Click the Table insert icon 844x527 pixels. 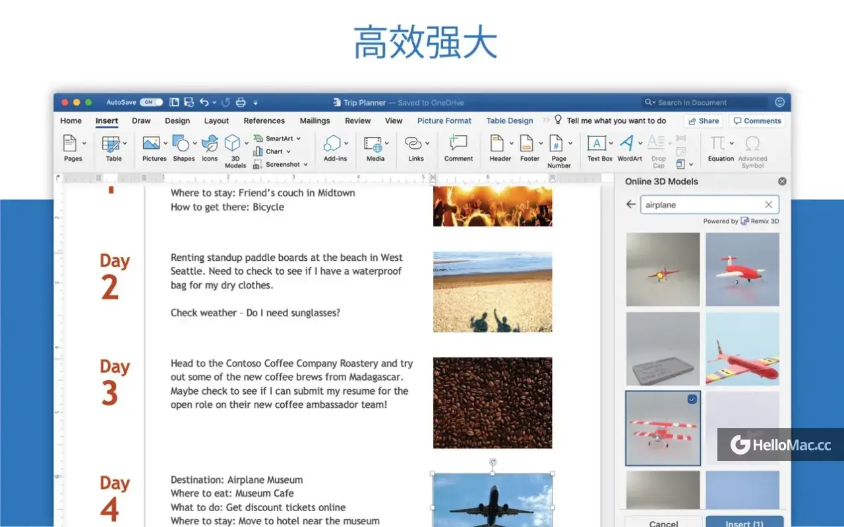point(110,143)
